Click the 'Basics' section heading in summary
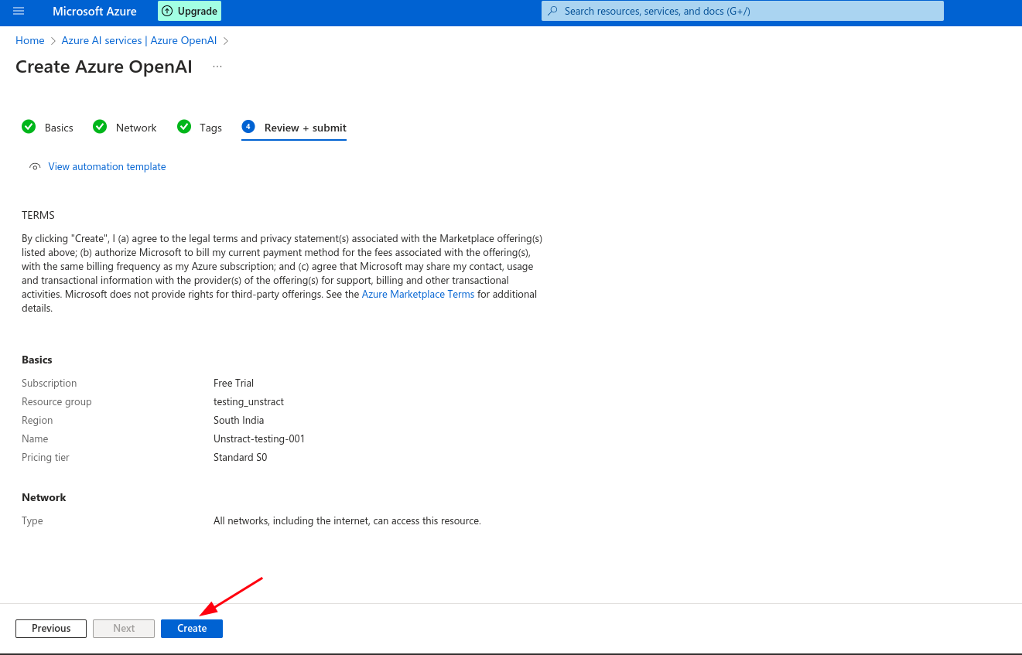 click(37, 360)
